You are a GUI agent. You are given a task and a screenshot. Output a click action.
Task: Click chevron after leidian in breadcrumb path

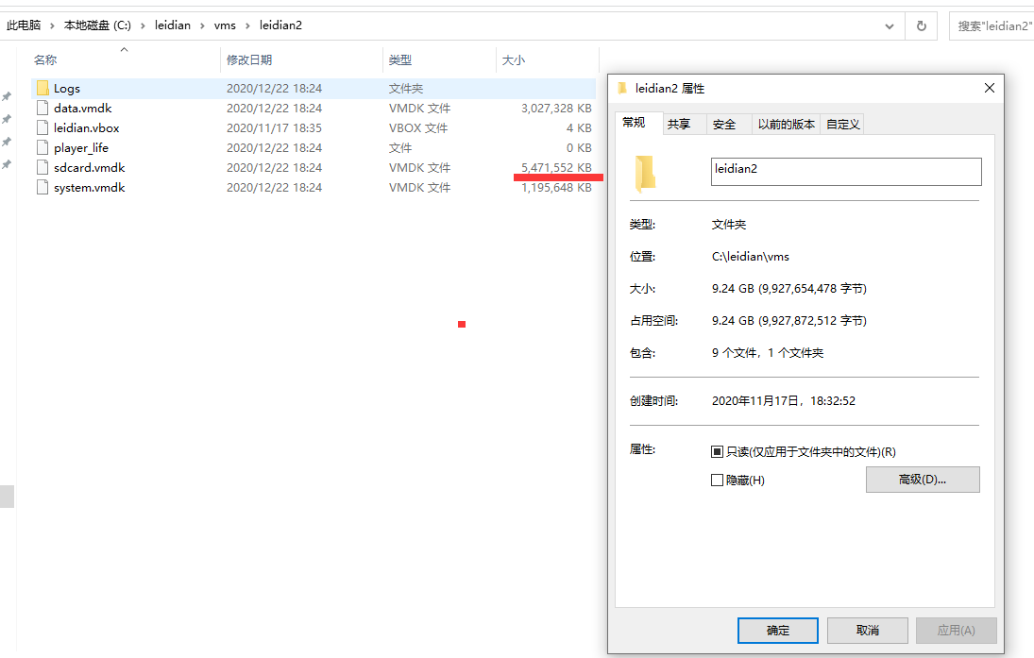coord(202,25)
